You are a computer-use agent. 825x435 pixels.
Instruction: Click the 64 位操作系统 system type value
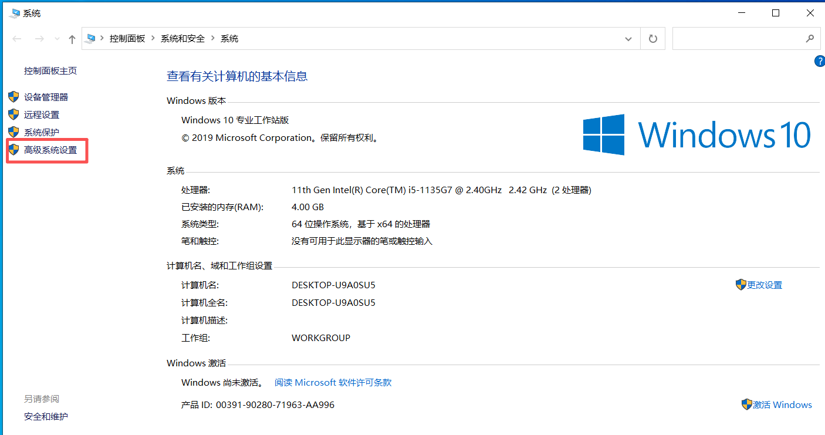coord(361,224)
